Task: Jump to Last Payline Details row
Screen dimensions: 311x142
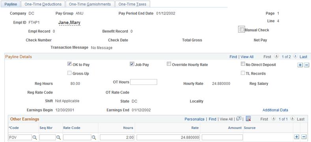Action: coord(303,57)
